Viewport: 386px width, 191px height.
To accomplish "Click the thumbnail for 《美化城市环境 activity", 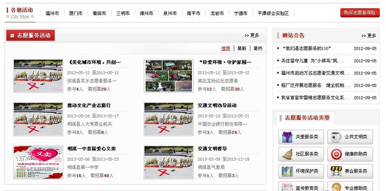I will point(38,76).
